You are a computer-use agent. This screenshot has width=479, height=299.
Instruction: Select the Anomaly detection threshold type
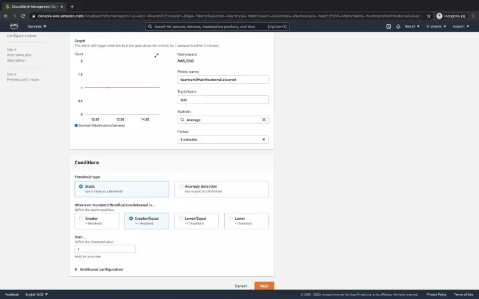coord(222,189)
